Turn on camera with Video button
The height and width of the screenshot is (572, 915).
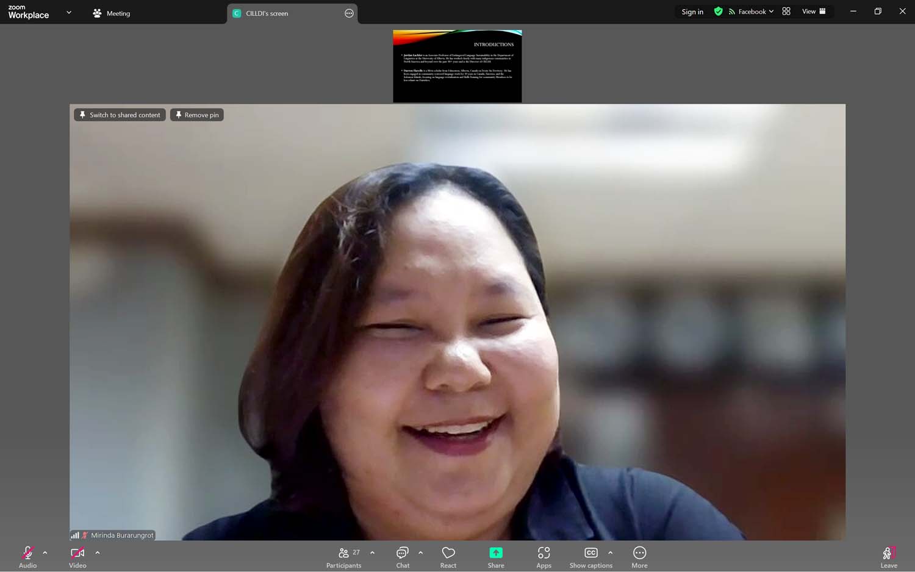77,556
